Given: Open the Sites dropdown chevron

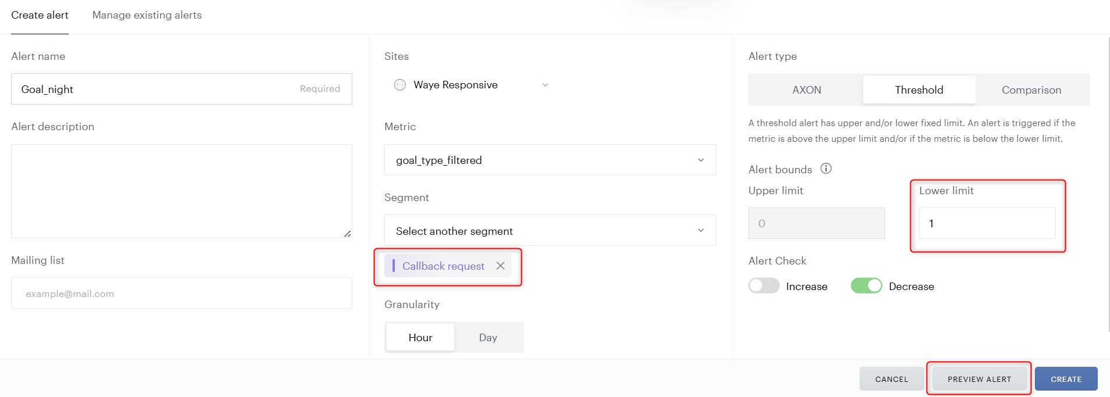Looking at the screenshot, I should click(x=545, y=85).
